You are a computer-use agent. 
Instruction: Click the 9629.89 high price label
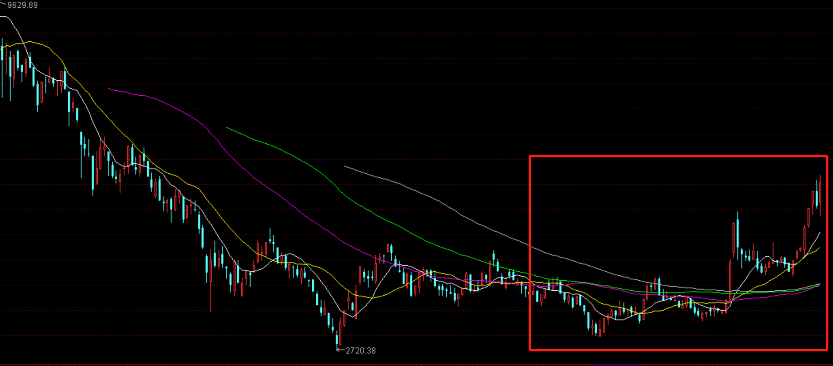tap(23, 5)
